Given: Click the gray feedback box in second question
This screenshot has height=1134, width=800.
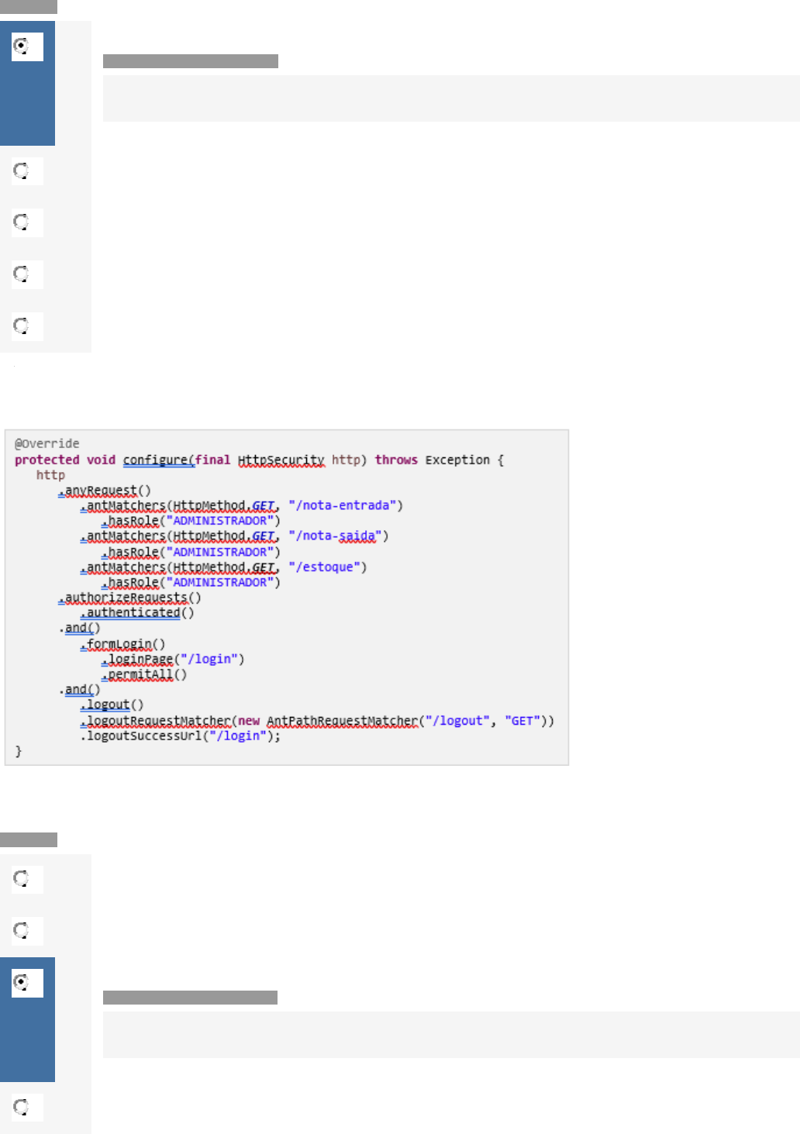Looking at the screenshot, I should pyautogui.click(x=451, y=1035).
